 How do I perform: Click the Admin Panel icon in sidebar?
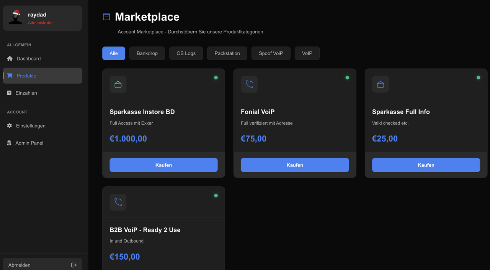(x=9, y=143)
